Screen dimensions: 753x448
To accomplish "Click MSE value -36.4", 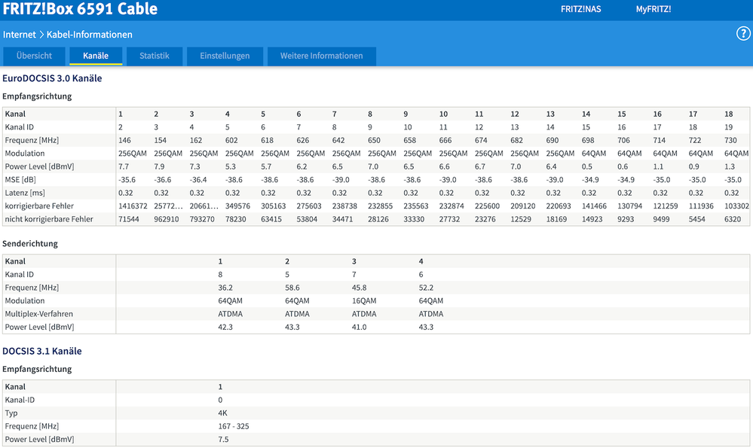I will (x=198, y=180).
